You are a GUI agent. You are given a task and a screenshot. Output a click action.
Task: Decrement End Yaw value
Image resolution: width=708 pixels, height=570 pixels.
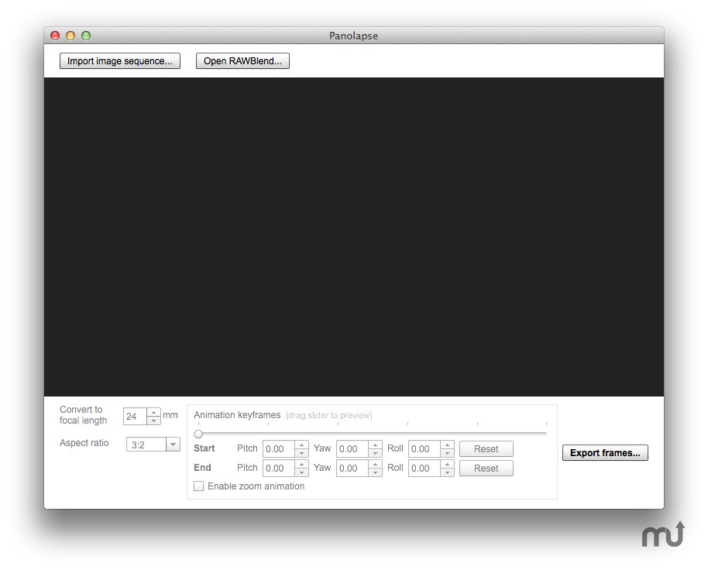(x=375, y=472)
